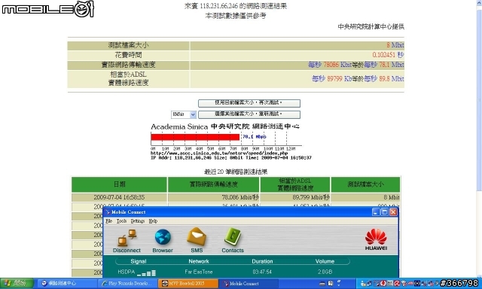482x289 pixels.
Task: Click the choose other file size retest button
Action: [249, 114]
